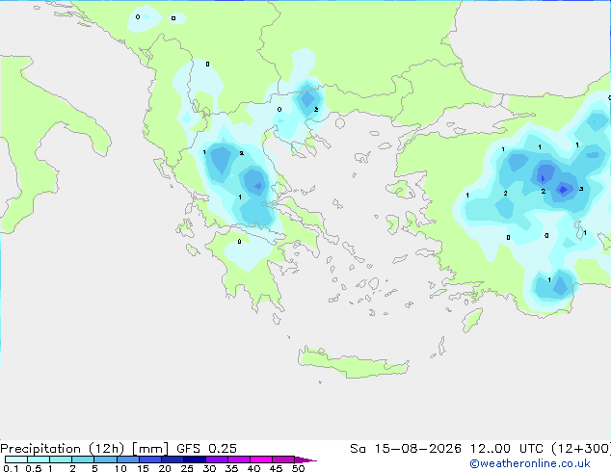The height and width of the screenshot is (472, 611).
Task: Click the 0.5–1 mm legend color box
Action: [x=39, y=459]
